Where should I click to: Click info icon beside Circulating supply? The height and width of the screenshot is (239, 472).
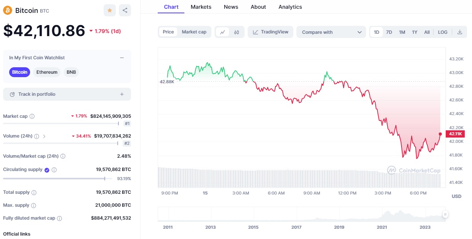point(54,170)
